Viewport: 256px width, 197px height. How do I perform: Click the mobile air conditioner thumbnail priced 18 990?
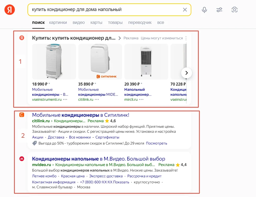[x=54, y=62]
